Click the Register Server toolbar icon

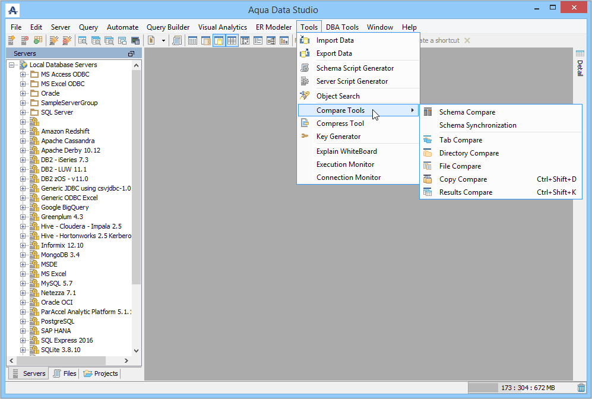11,40
